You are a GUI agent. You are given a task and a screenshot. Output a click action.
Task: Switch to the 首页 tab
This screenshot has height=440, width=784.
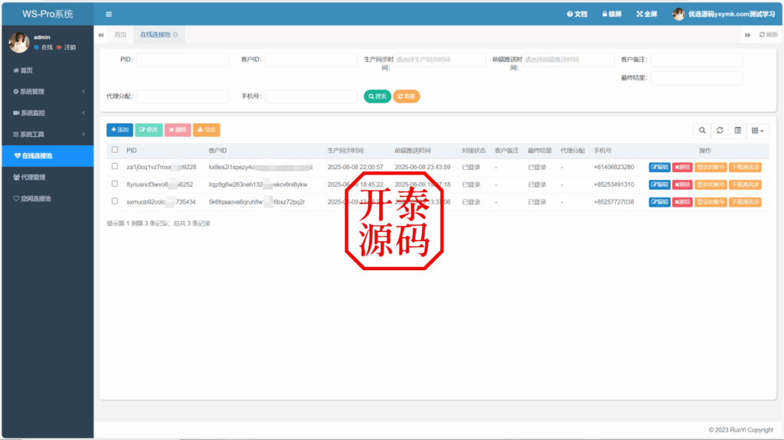pos(120,34)
